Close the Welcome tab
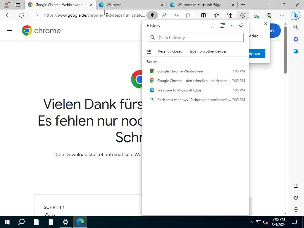The height and width of the screenshot is (228, 304). [162, 5]
